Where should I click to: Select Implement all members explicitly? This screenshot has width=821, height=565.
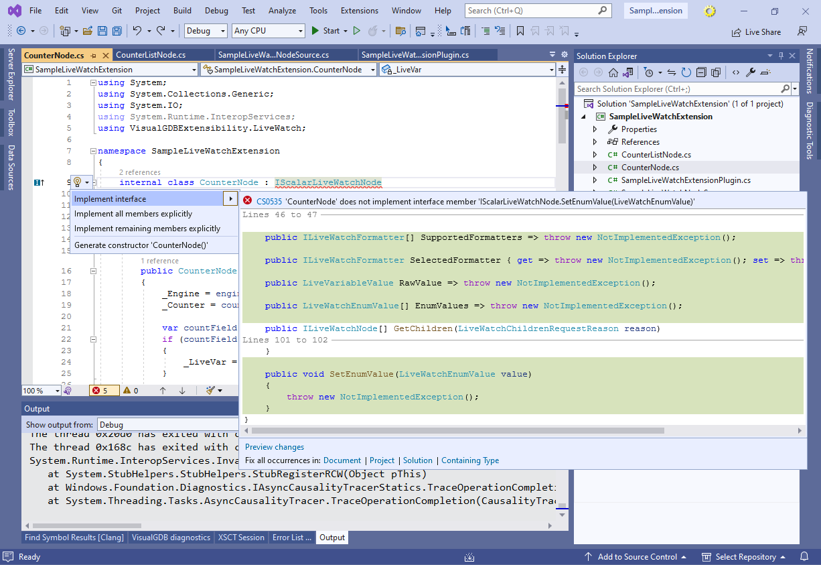coord(133,214)
